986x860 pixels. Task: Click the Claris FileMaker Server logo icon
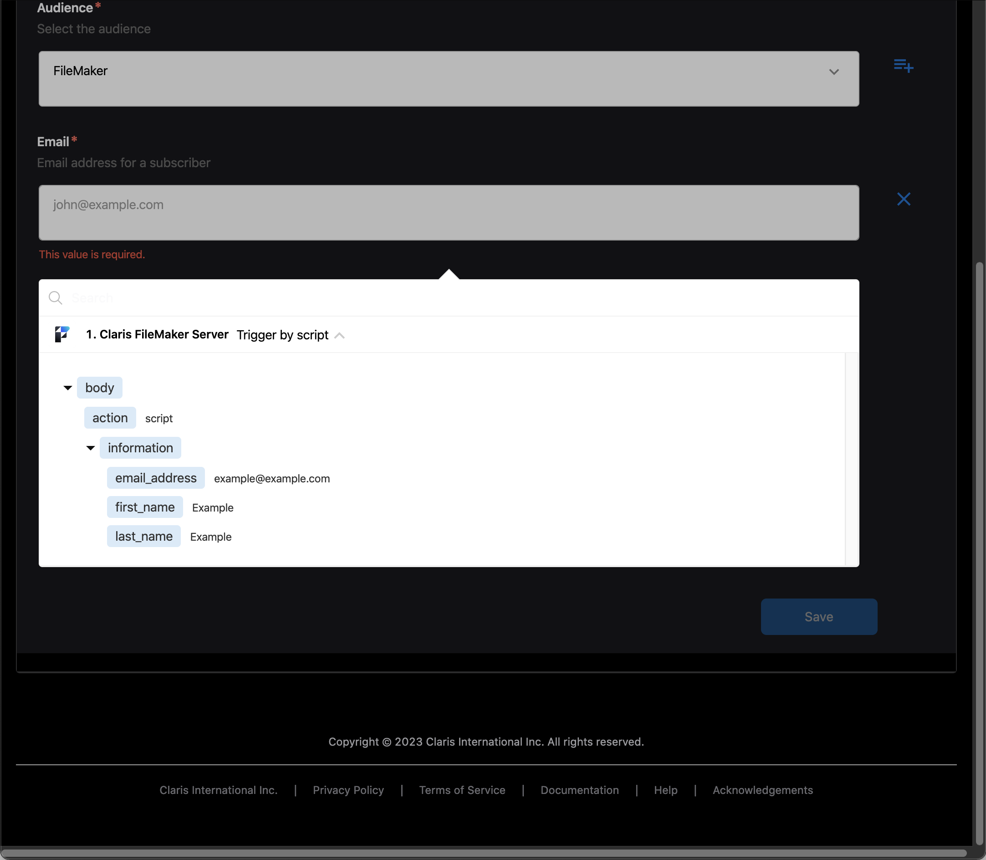(x=62, y=334)
